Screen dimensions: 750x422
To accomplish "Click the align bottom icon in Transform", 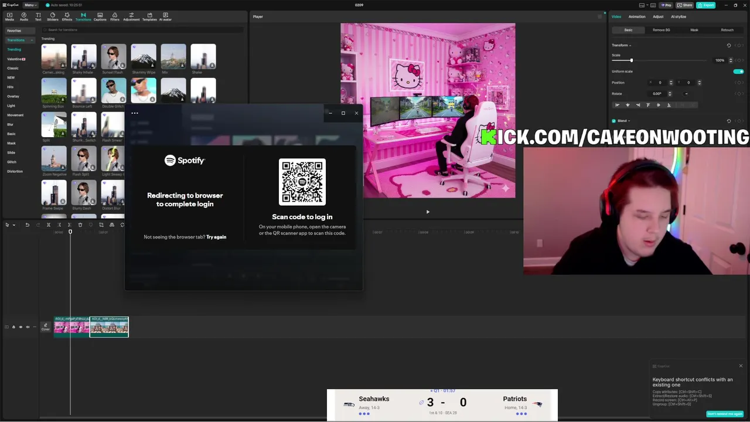I will [x=669, y=105].
